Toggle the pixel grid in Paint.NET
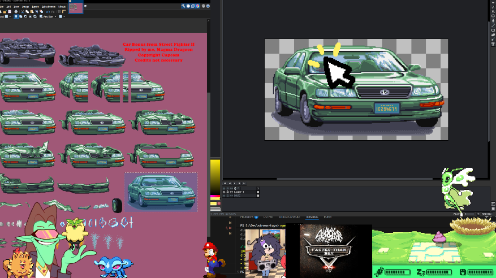 pyautogui.click(x=59, y=12)
